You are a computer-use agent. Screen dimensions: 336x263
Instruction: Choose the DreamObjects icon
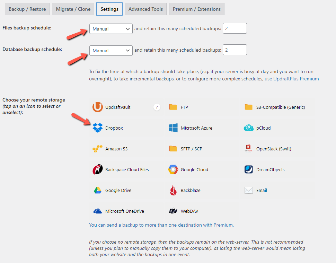249,169
